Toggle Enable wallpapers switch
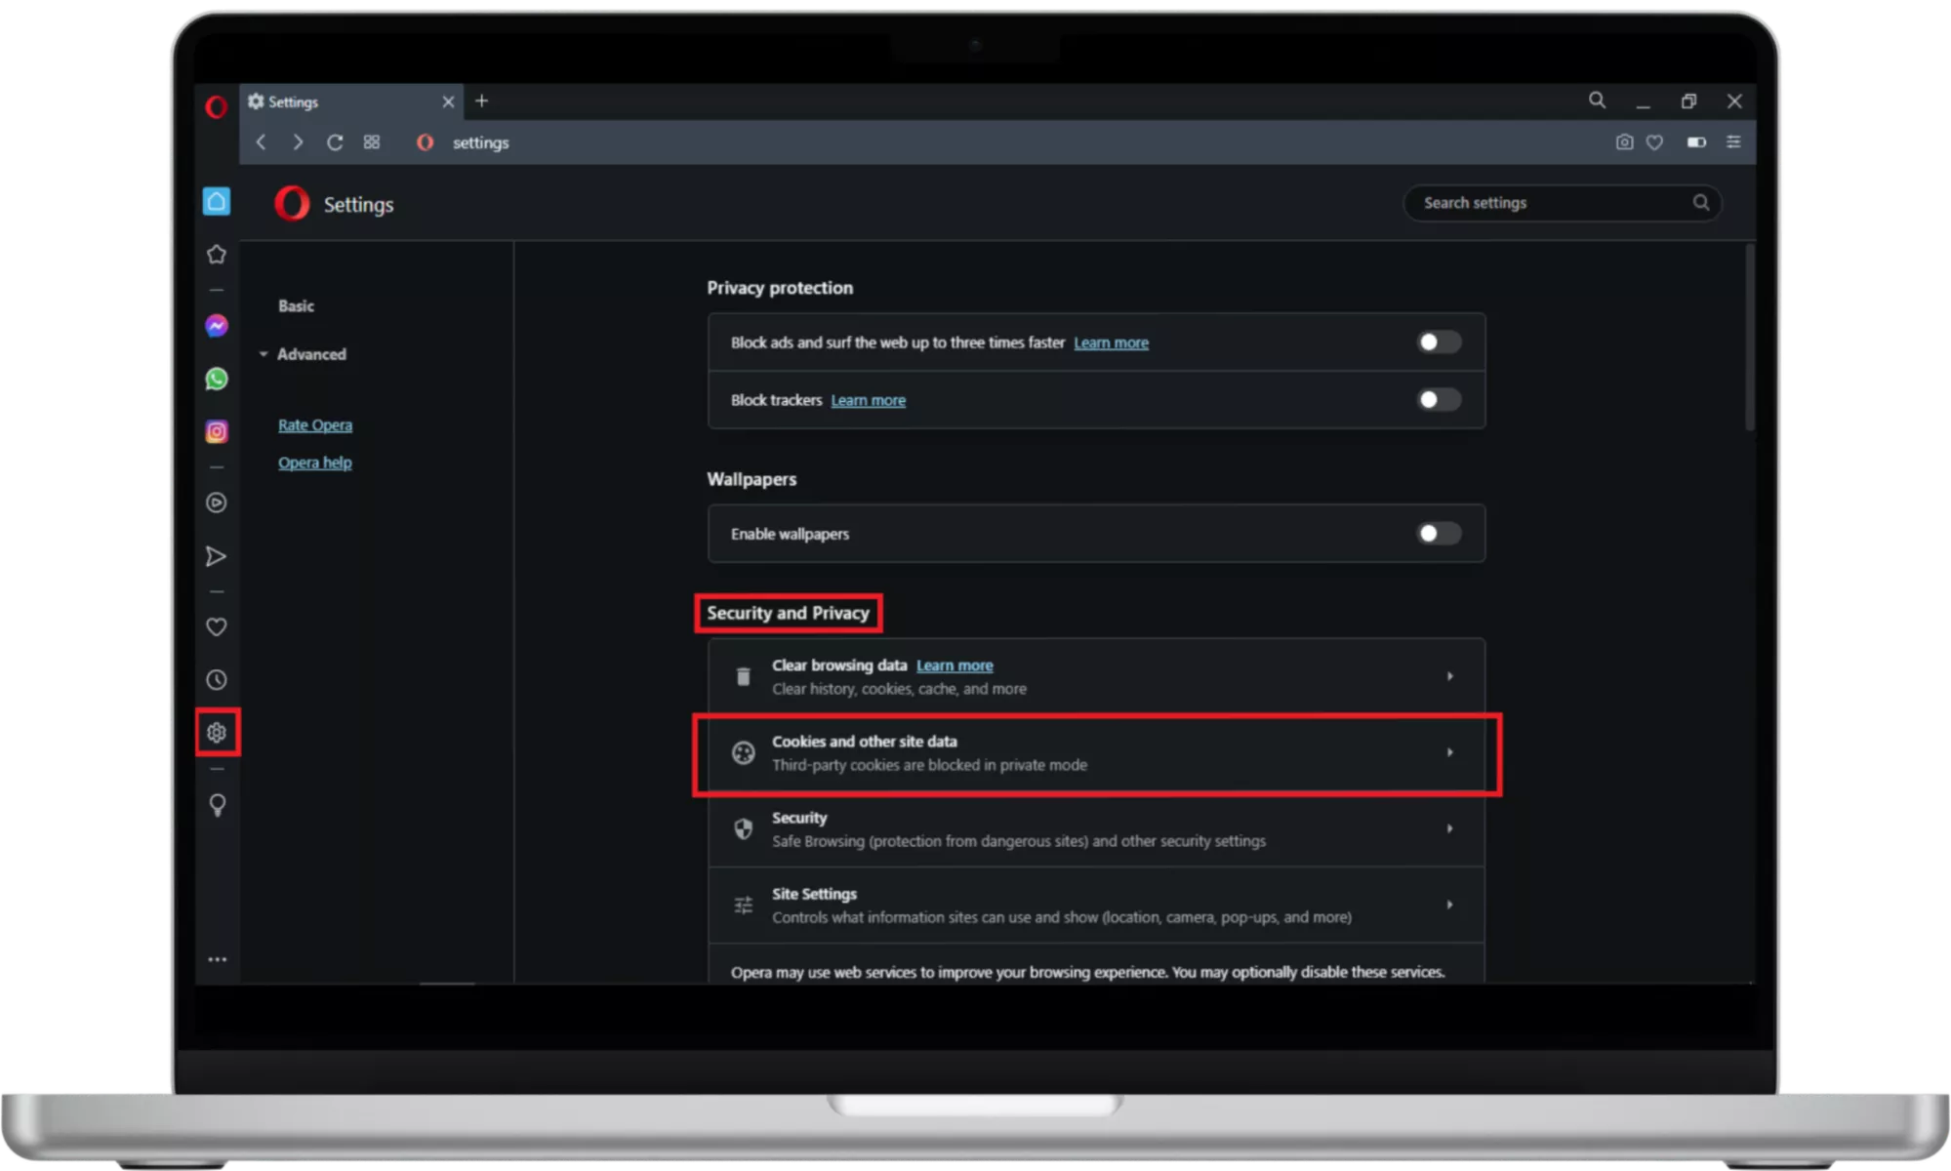 (1439, 534)
